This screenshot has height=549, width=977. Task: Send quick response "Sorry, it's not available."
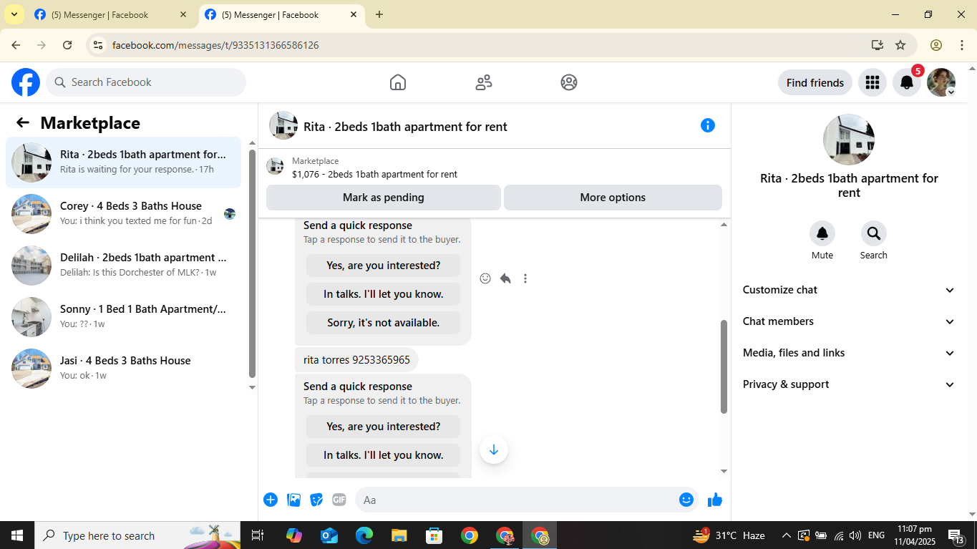click(384, 323)
